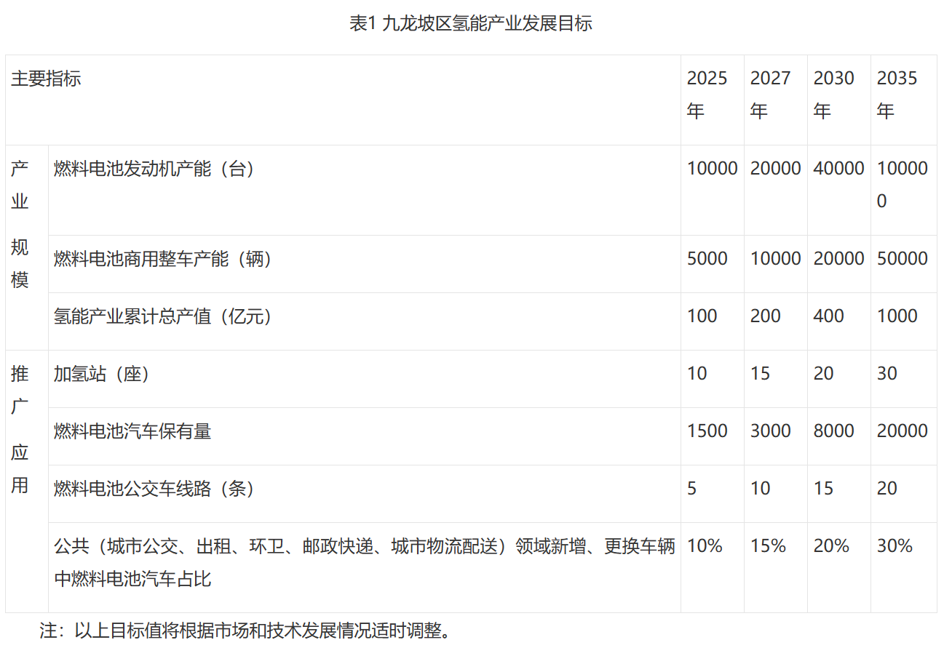Select the 5000 cell under 2025年
This screenshot has height=648, width=944.
click(x=712, y=264)
